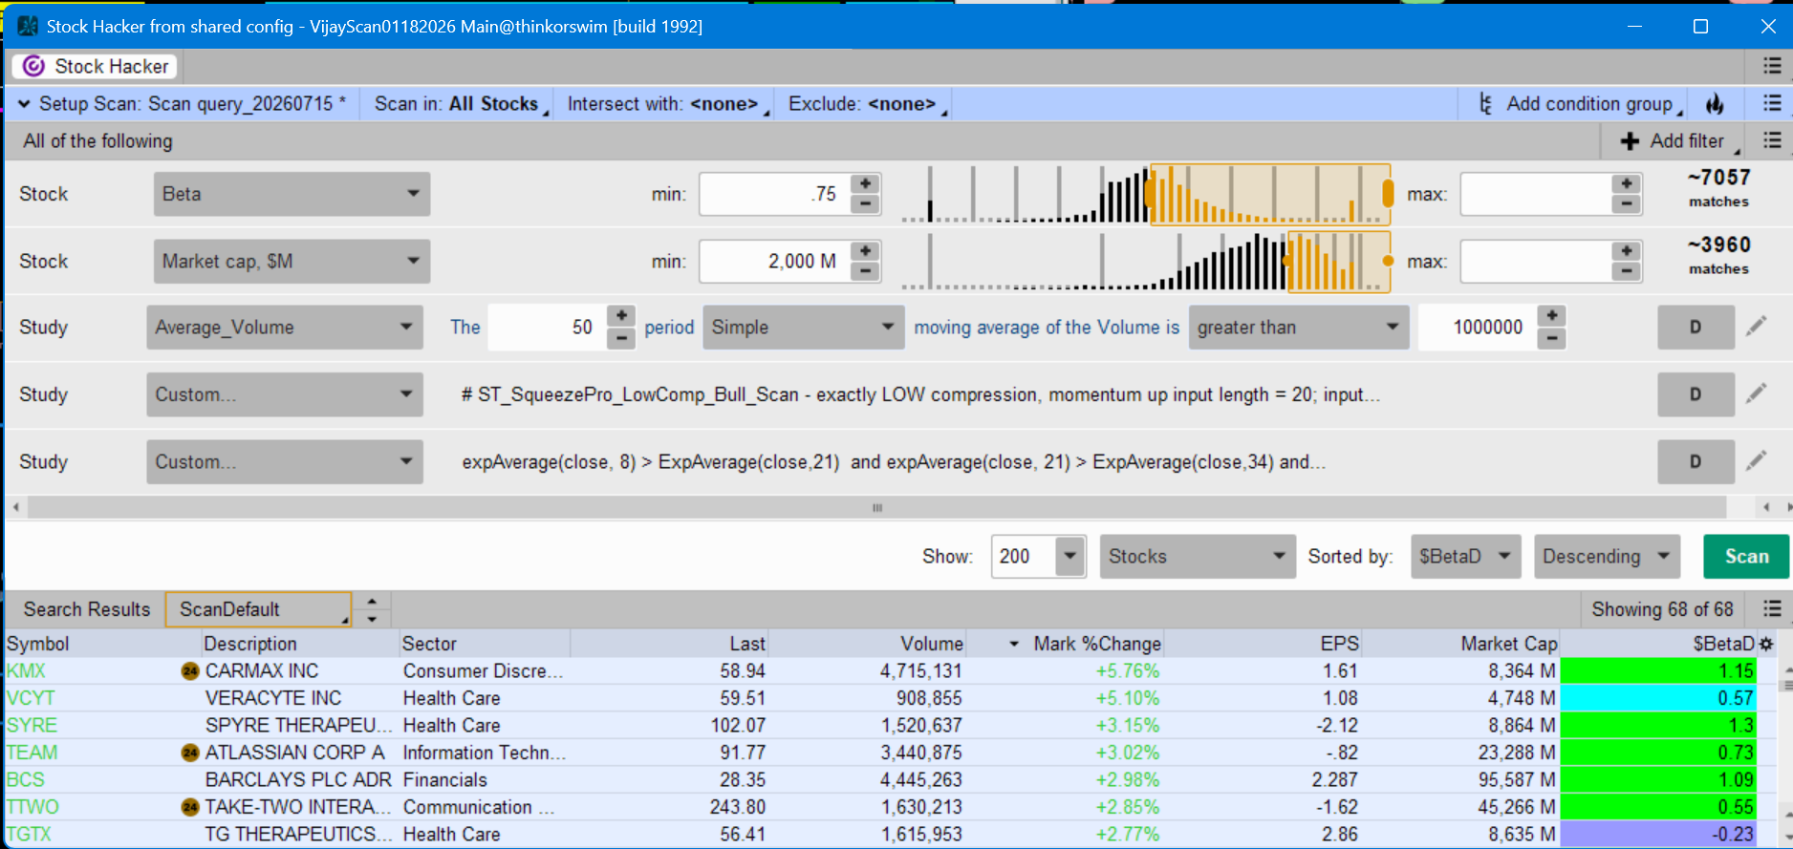Open the Beta filter dropdown
Viewport: 1793px width, 849px height.
tap(292, 194)
